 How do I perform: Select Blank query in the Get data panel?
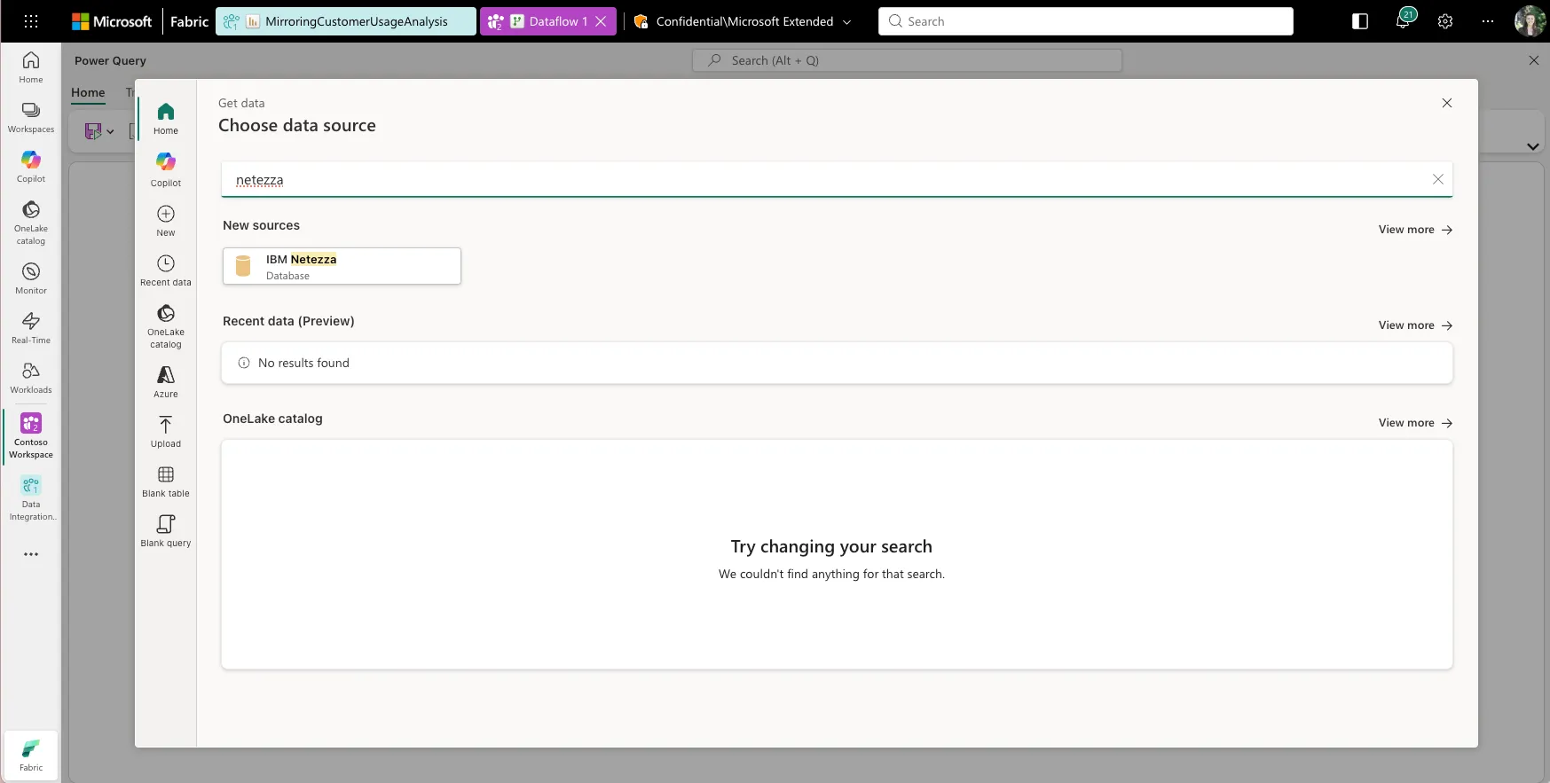[x=166, y=531]
